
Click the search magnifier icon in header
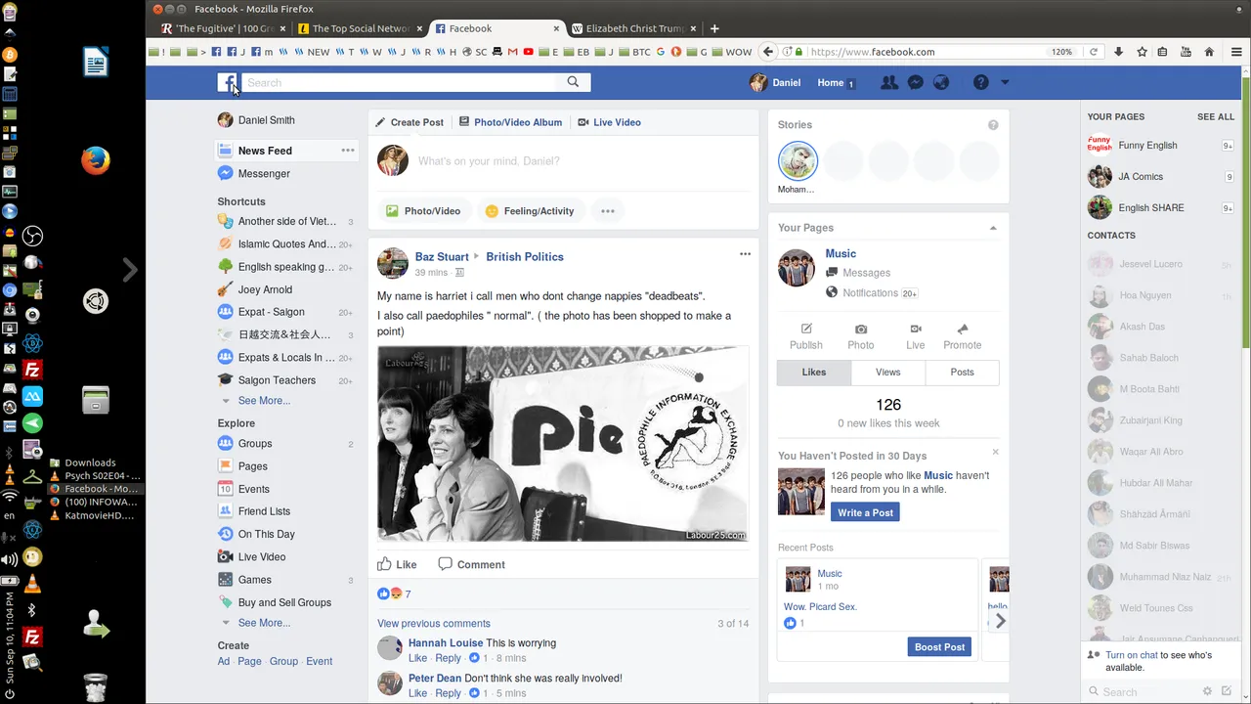(573, 82)
